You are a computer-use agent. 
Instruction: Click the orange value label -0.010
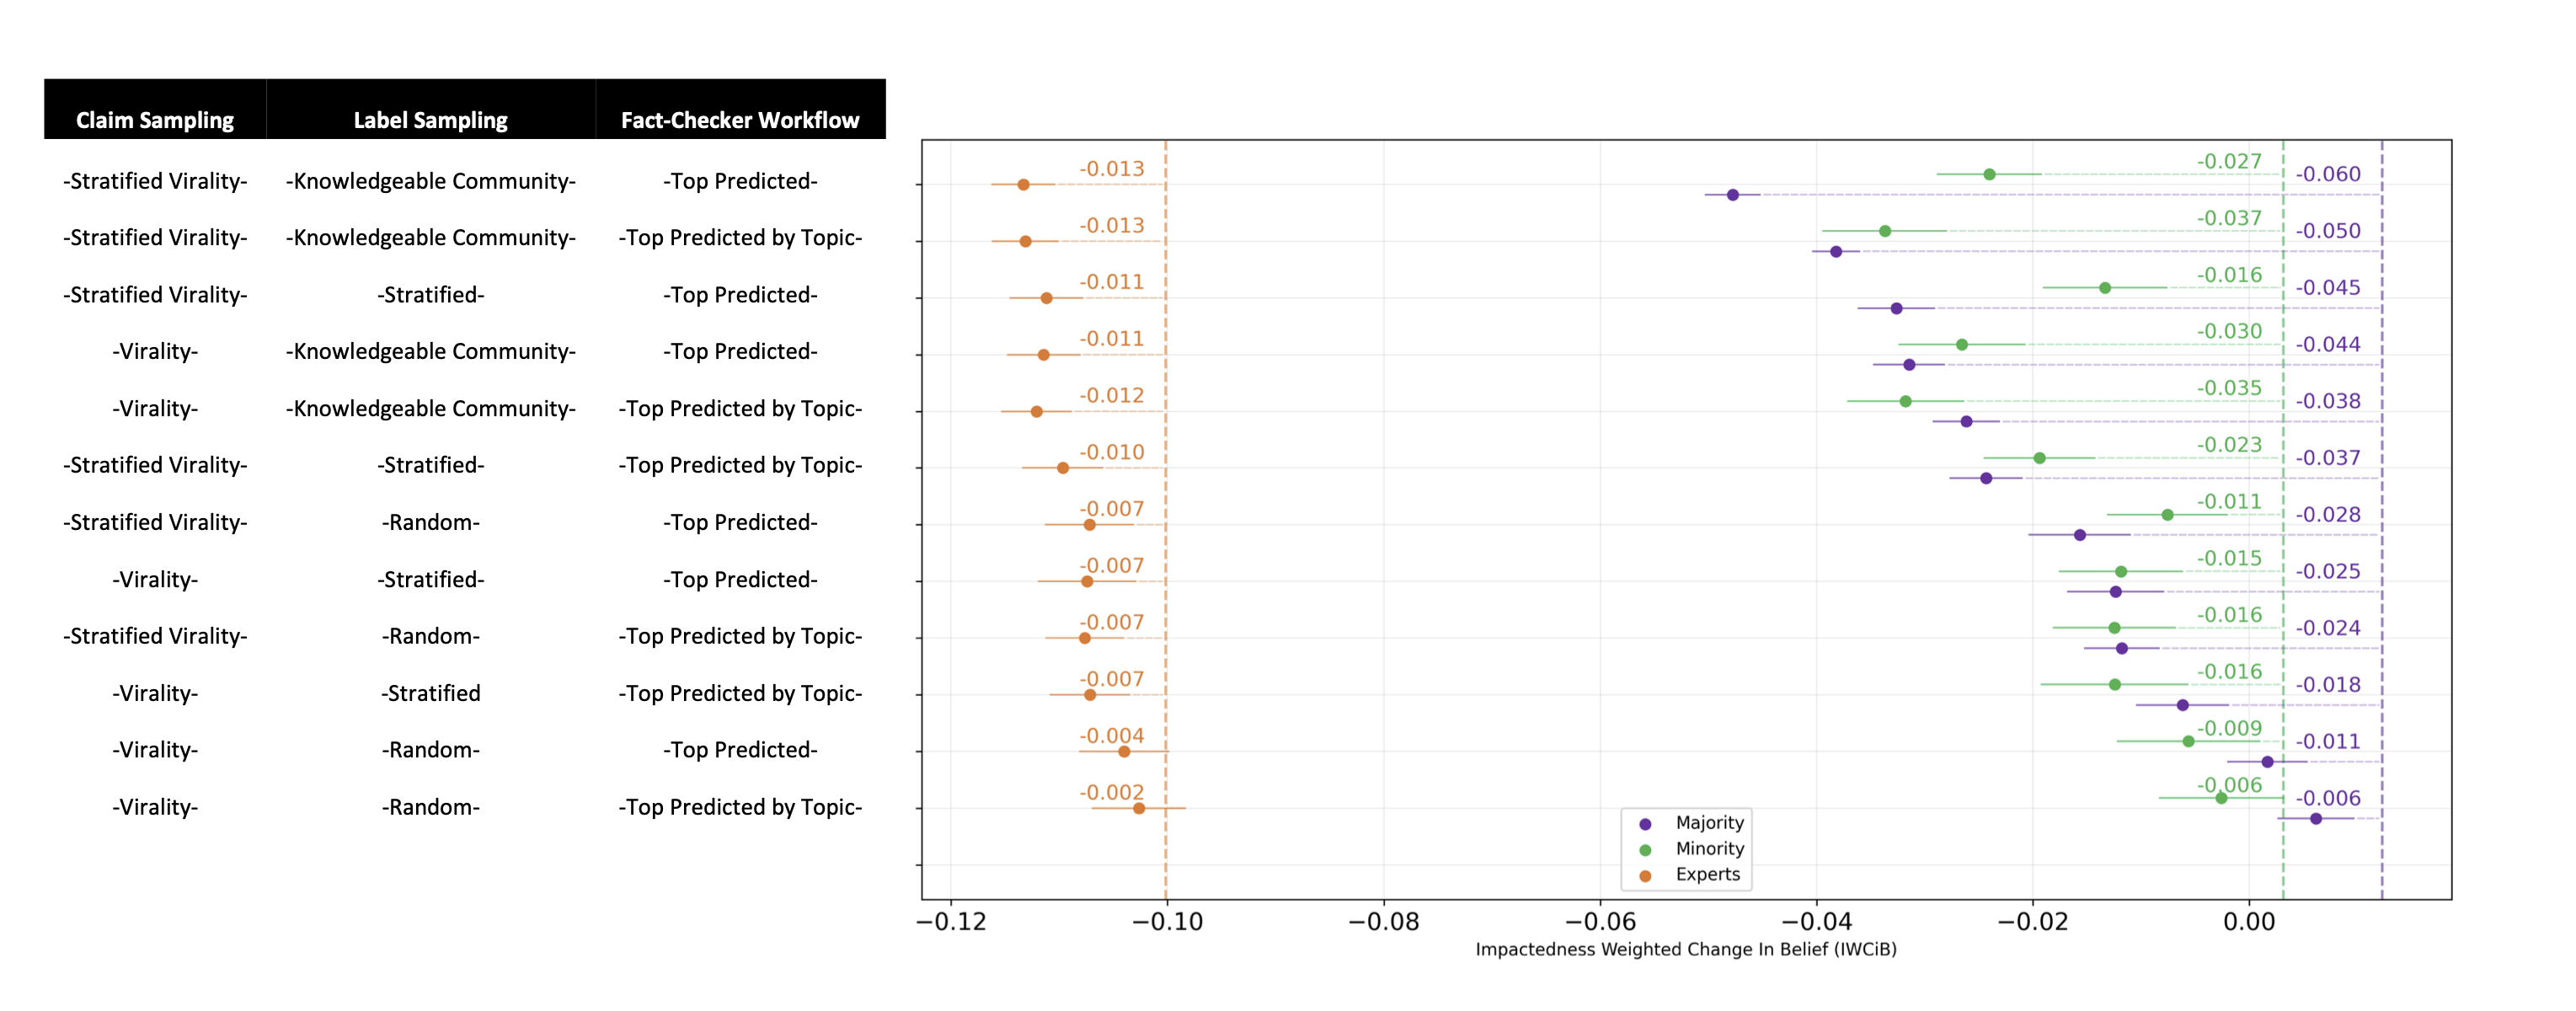tap(1111, 452)
